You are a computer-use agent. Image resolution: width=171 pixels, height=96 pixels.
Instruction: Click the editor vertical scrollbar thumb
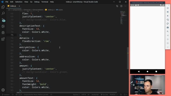point(128,58)
